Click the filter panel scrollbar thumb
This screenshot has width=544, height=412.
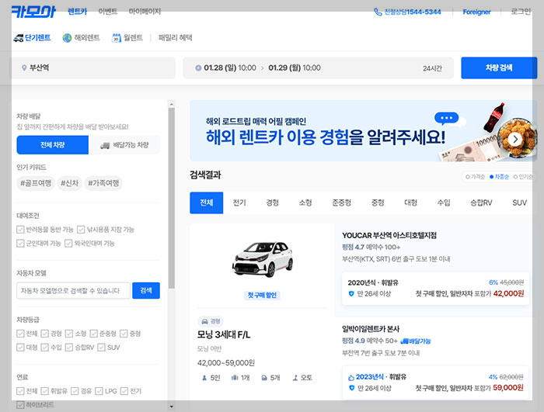(x=172, y=198)
